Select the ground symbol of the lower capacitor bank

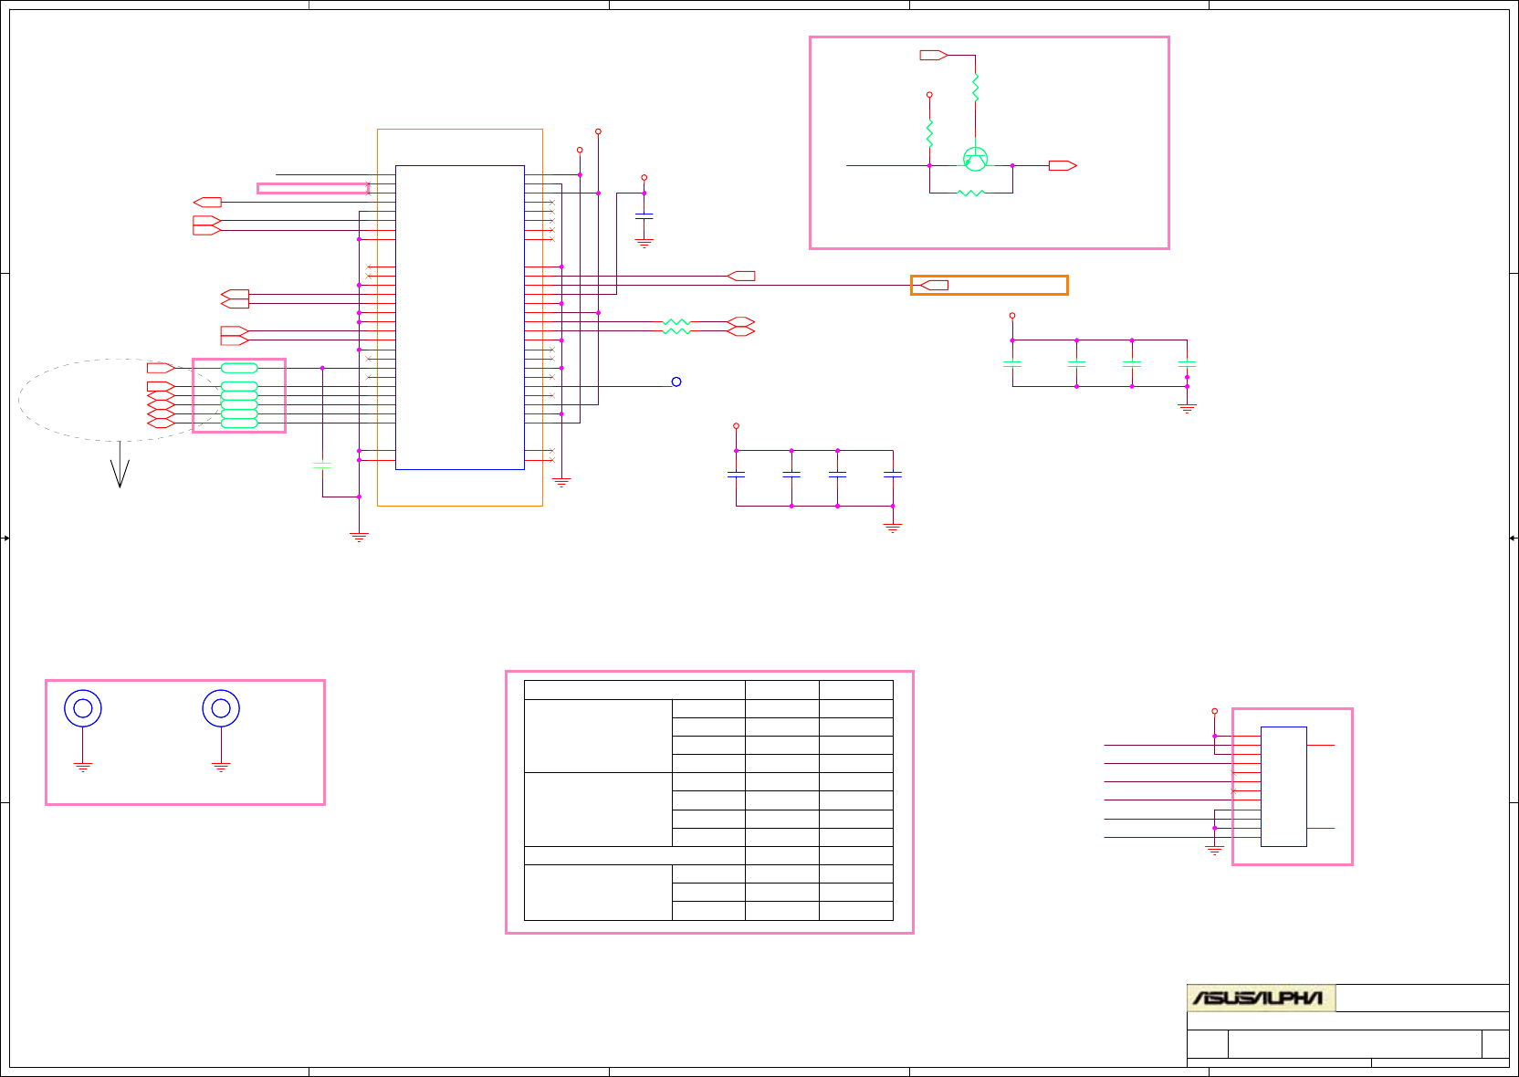click(893, 528)
